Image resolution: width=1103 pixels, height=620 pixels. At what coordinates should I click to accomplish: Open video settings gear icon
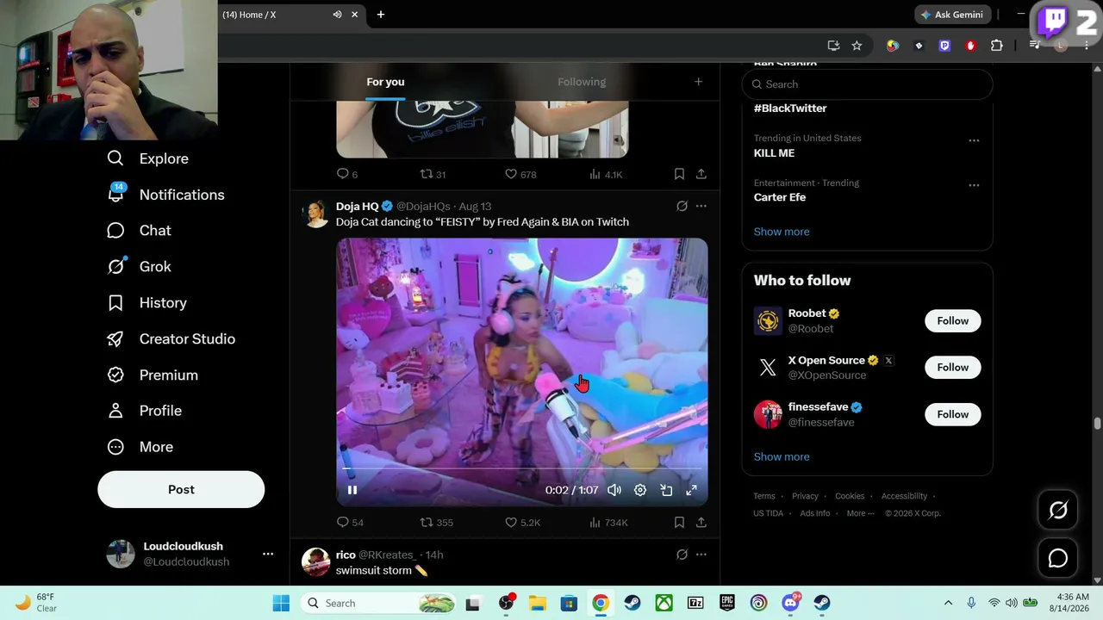[x=640, y=490]
